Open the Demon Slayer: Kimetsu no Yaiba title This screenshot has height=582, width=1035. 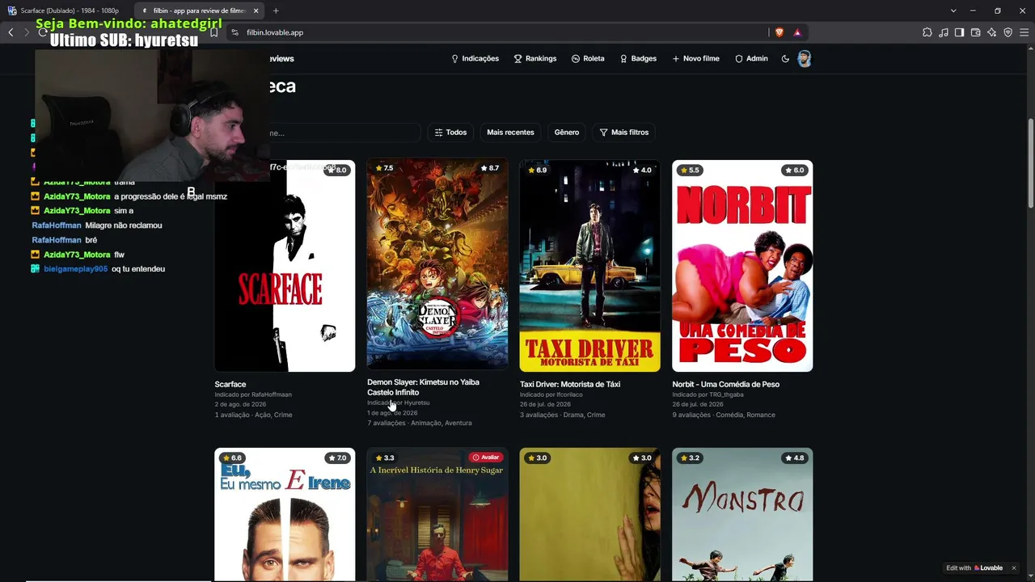click(423, 387)
